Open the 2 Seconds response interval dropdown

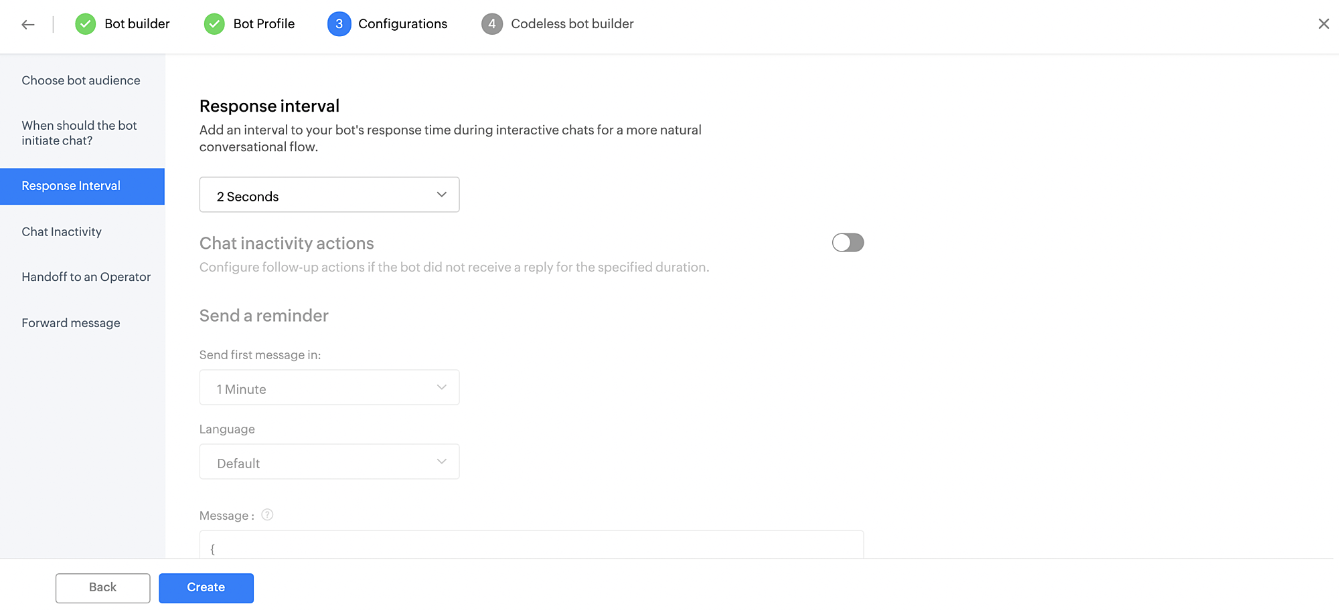(329, 195)
